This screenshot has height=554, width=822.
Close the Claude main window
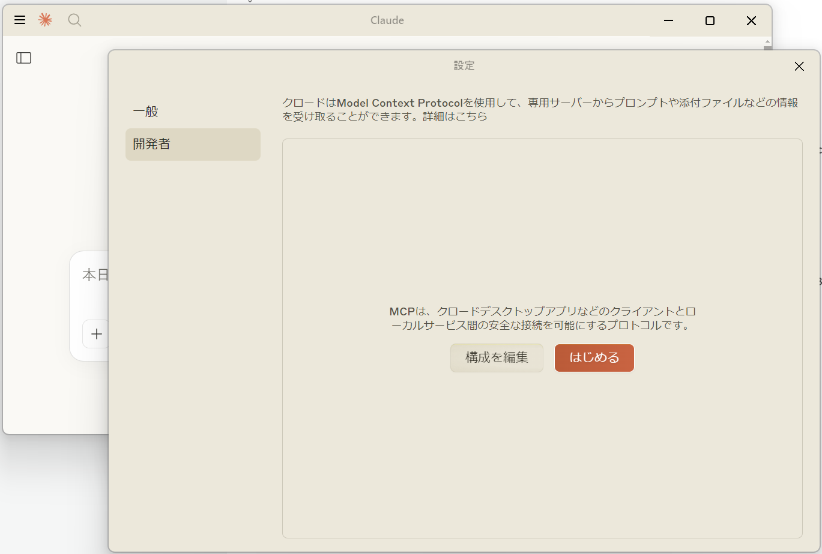coord(751,21)
